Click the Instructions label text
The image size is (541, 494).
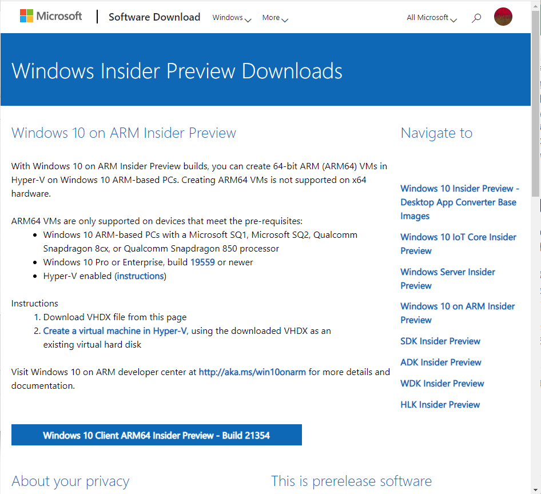click(x=34, y=303)
